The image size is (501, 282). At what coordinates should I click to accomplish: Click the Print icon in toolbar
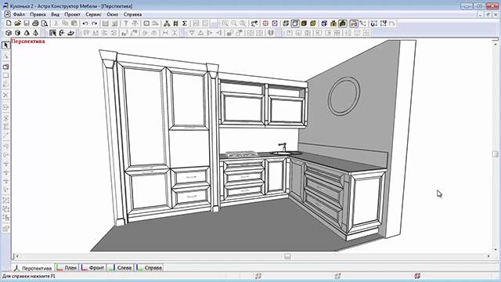[x=35, y=23]
